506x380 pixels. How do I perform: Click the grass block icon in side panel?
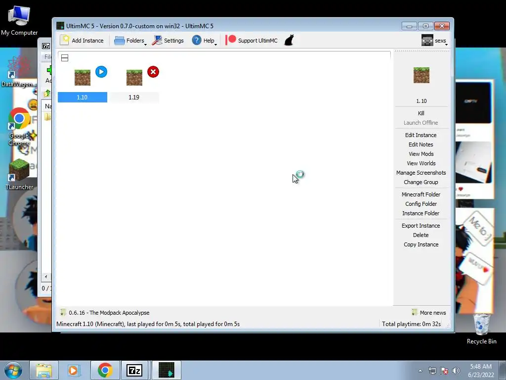coord(422,75)
